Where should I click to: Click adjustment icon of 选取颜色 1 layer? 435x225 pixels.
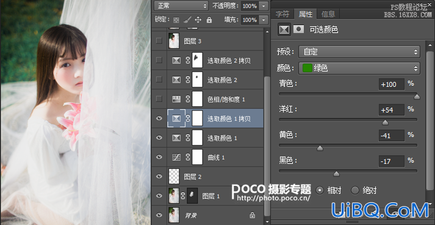pos(176,138)
